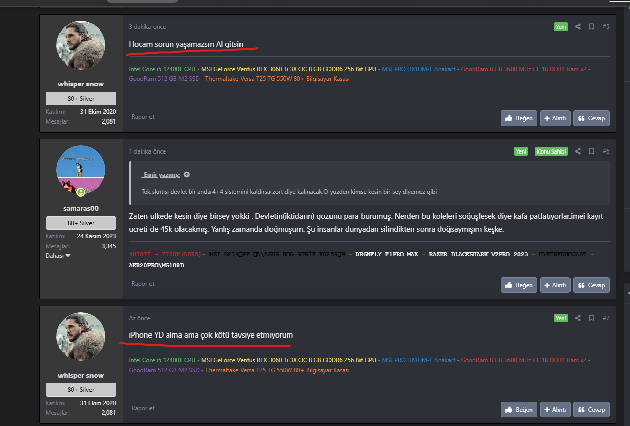Viewport: 630px width, 426px height.
Task: Click samaras00's online status badge
Action: pos(80,192)
